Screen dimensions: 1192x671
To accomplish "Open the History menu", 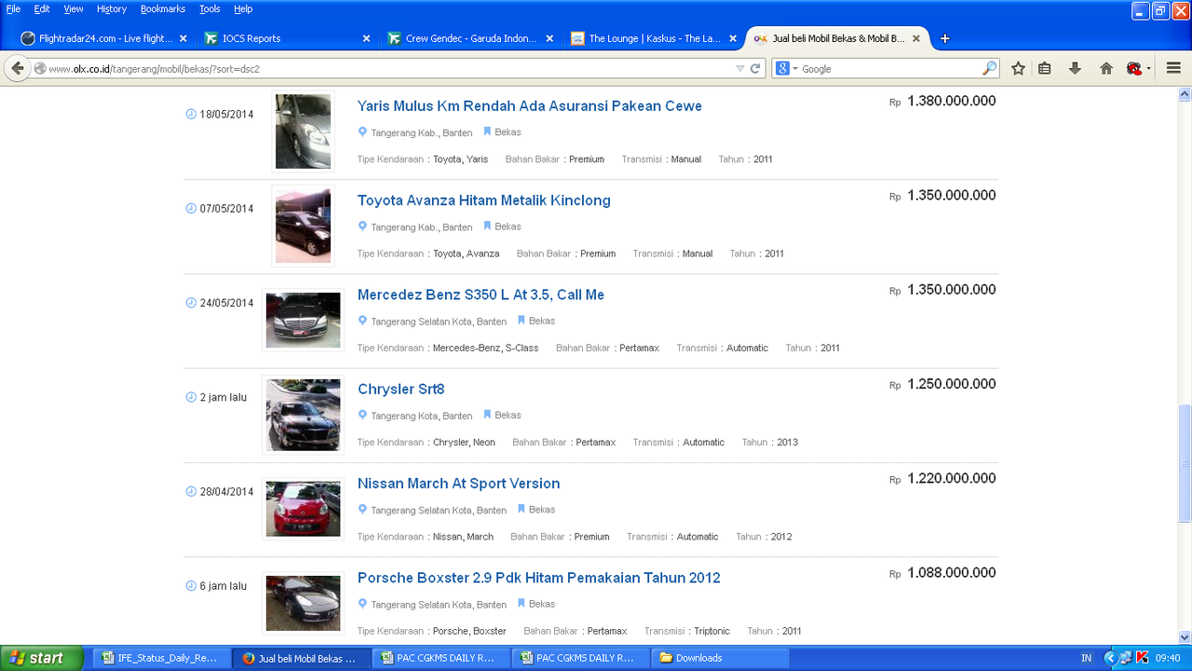I will tap(112, 8).
